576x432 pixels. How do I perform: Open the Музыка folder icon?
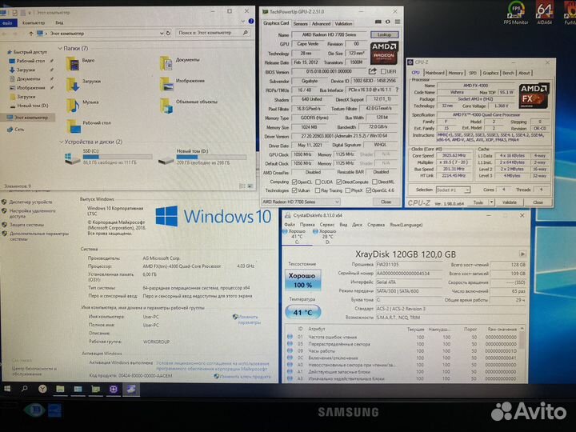click(x=73, y=105)
